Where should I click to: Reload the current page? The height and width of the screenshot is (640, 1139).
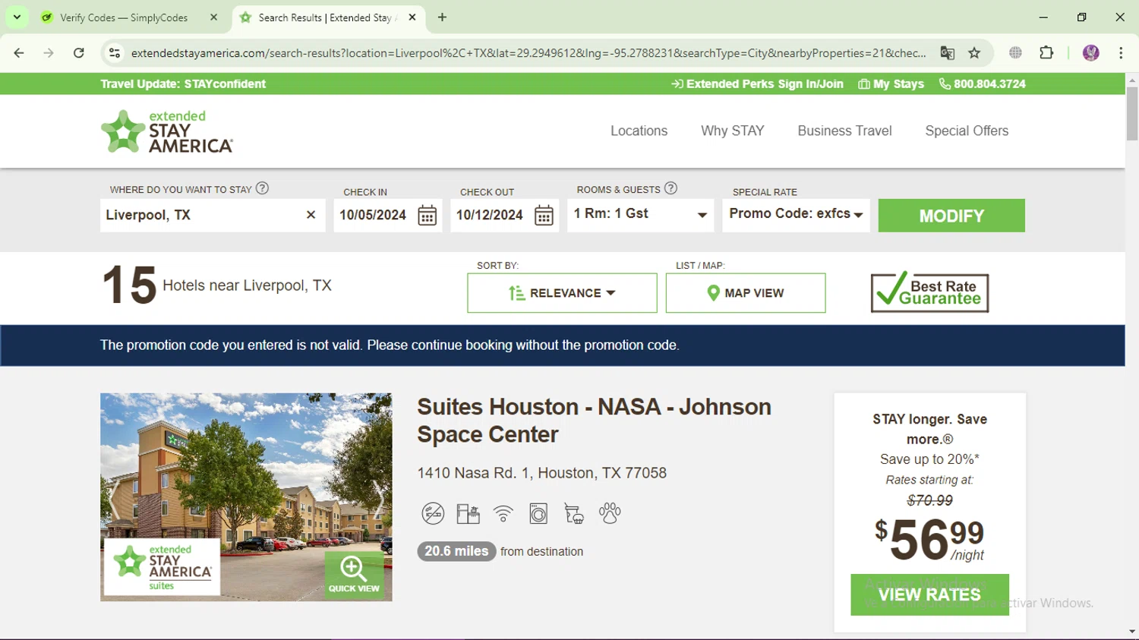coord(79,52)
